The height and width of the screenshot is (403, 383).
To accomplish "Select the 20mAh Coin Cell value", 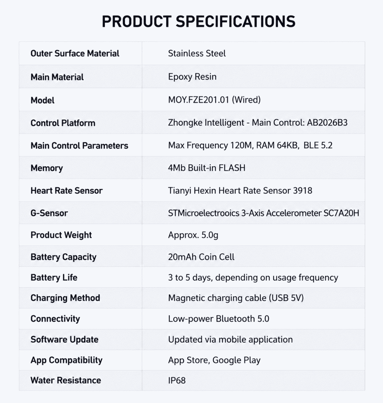I will pyautogui.click(x=201, y=257).
